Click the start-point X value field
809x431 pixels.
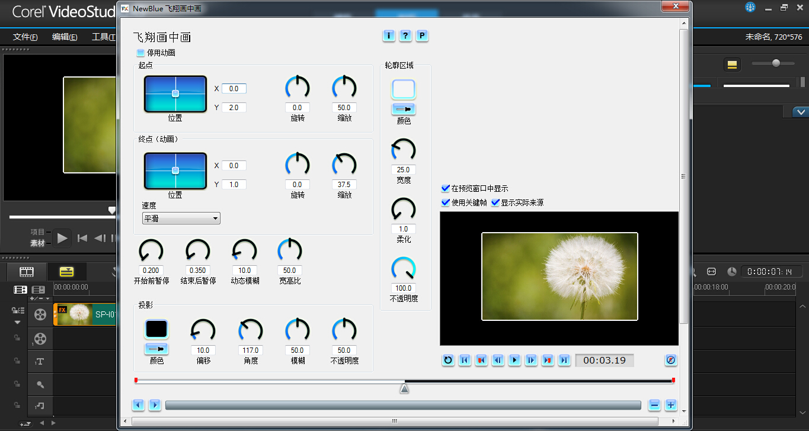[x=234, y=89]
